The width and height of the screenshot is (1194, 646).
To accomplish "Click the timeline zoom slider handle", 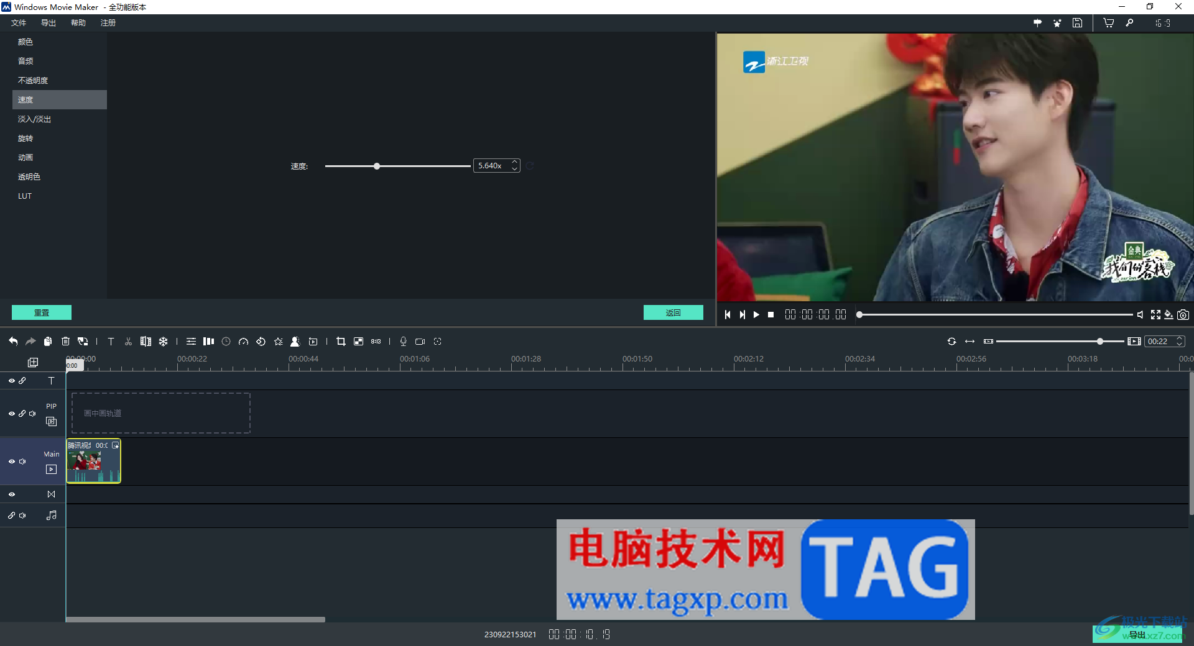I will 1100,341.
